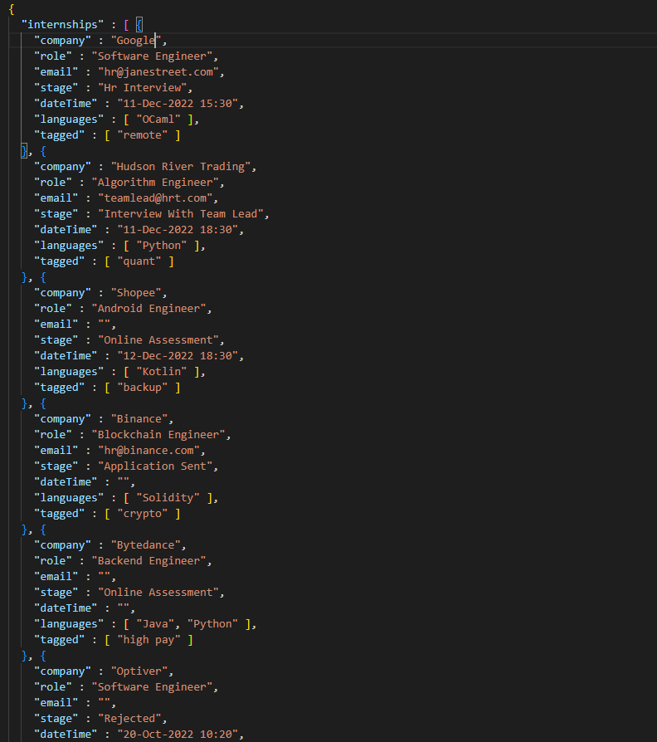Click the "crypto" tag value
This screenshot has width=657, height=742.
(x=143, y=514)
